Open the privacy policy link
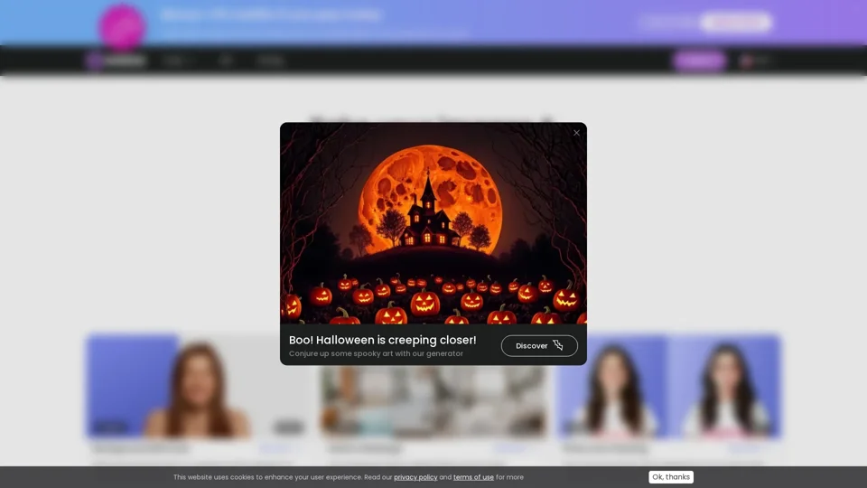Viewport: 867px width, 488px height. pos(415,477)
